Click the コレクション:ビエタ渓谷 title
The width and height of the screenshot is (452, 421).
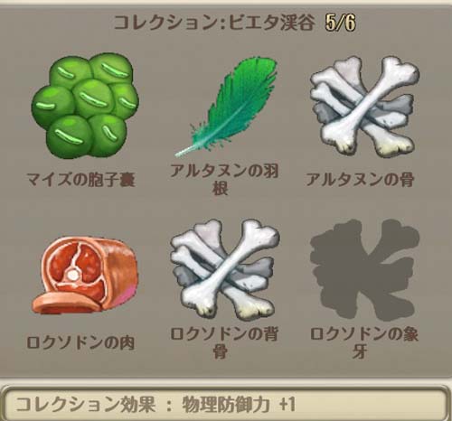tap(214, 23)
